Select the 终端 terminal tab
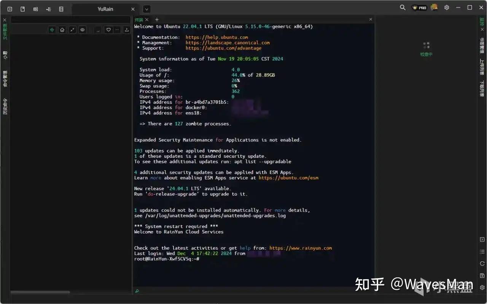This screenshot has width=487, height=304. point(139,19)
